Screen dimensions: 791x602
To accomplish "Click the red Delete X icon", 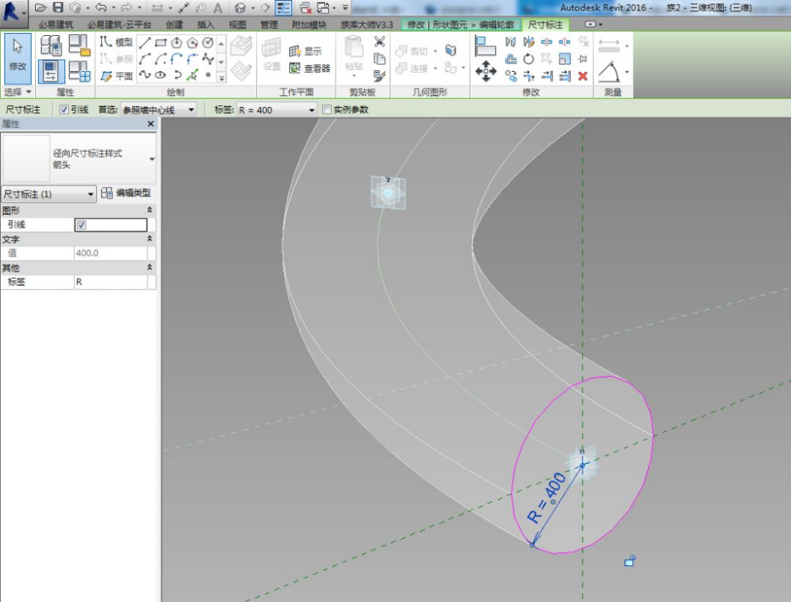I will tap(583, 76).
